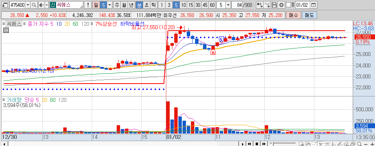The image size is (375, 146).
Task: Select the 3 minute interval
Action: [x=169, y=5]
